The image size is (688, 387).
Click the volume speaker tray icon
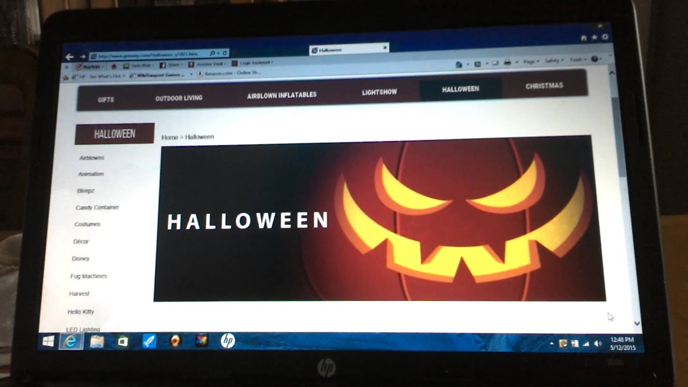click(598, 343)
